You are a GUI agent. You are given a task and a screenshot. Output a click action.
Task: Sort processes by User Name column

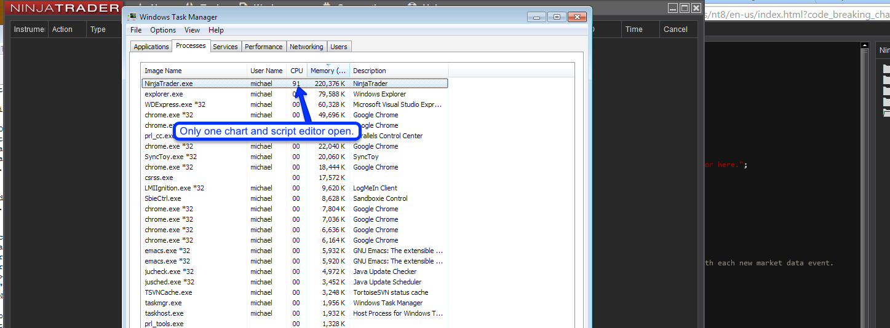pyautogui.click(x=267, y=71)
